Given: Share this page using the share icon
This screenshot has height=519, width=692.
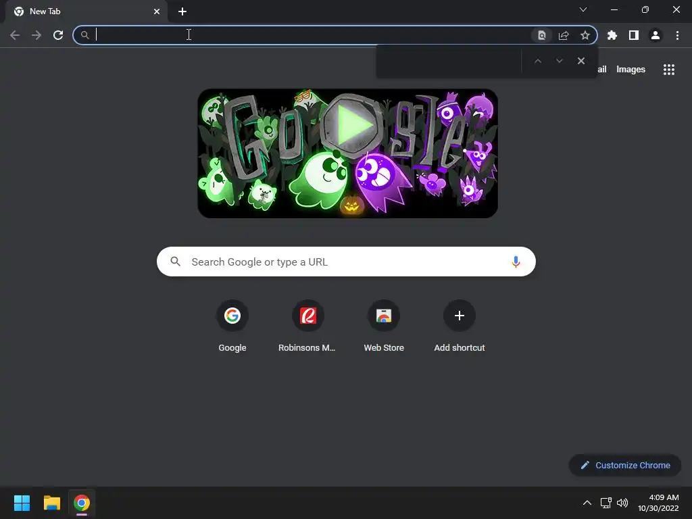Looking at the screenshot, I should pyautogui.click(x=564, y=35).
